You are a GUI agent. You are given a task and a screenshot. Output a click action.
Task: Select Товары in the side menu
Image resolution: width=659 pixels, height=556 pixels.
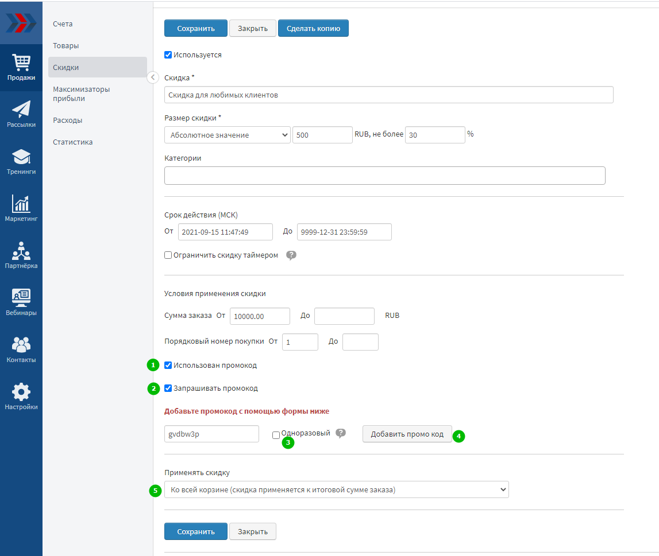pyautogui.click(x=66, y=45)
